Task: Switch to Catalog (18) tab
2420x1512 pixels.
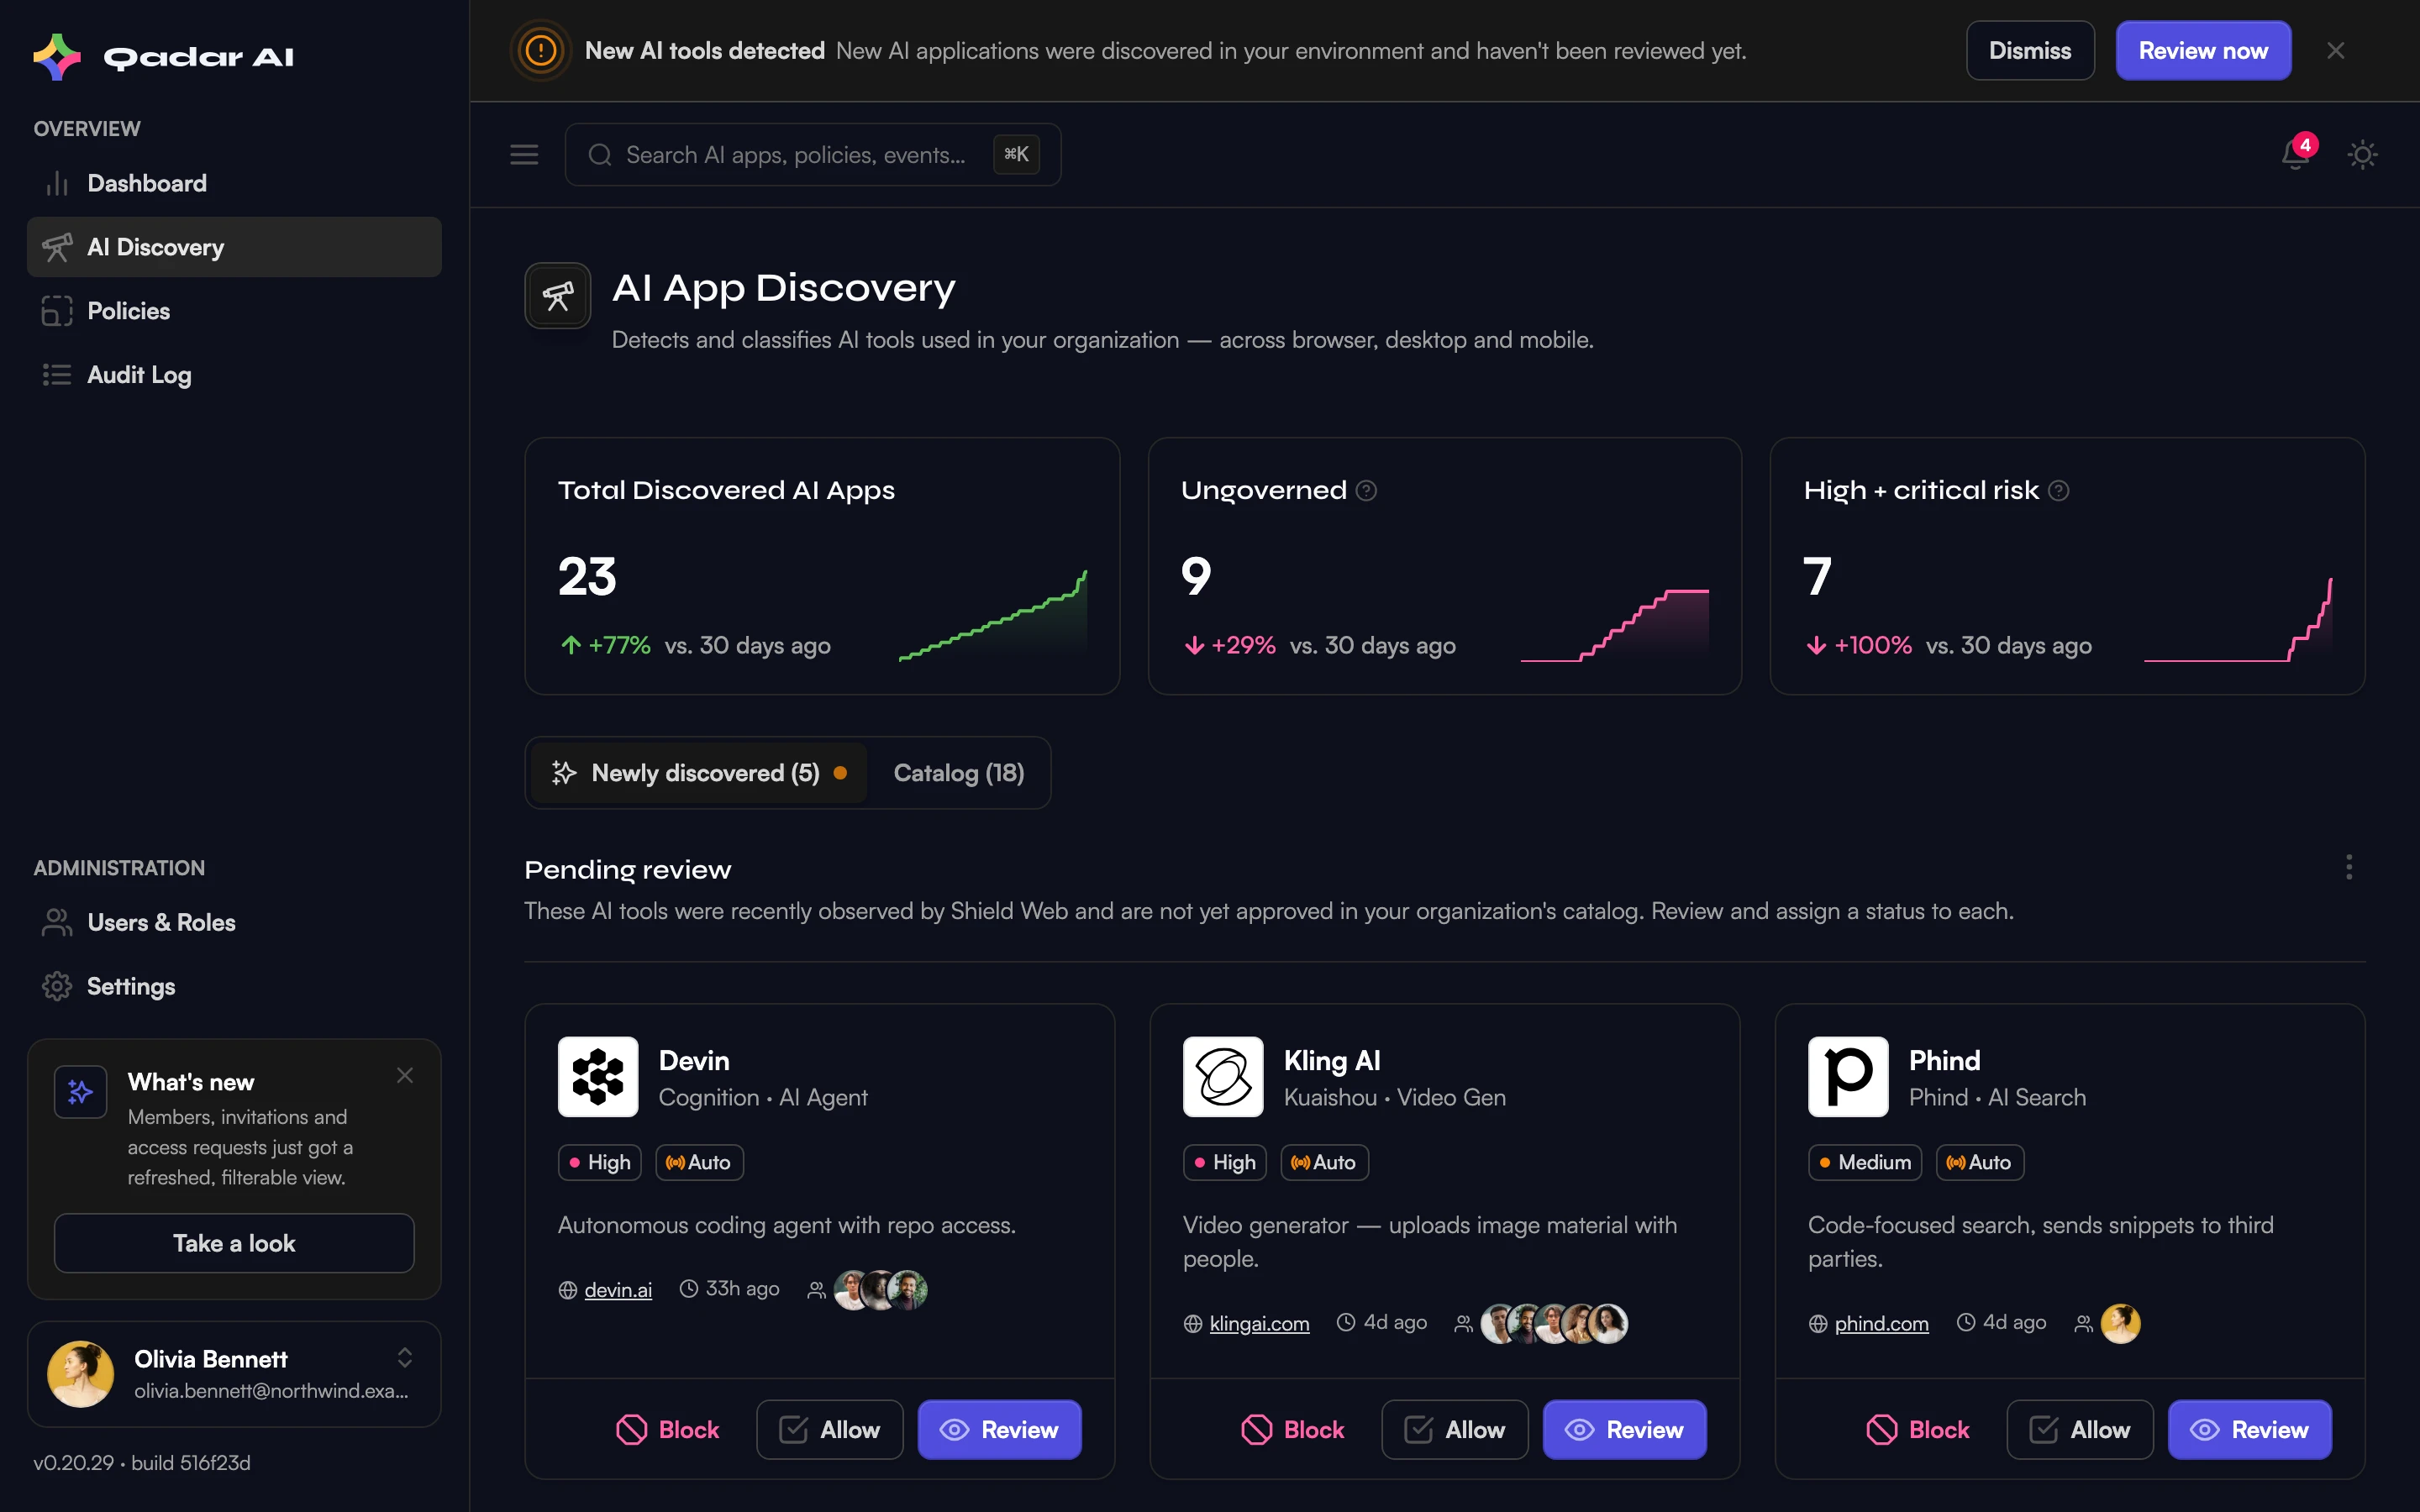Action: (958, 773)
